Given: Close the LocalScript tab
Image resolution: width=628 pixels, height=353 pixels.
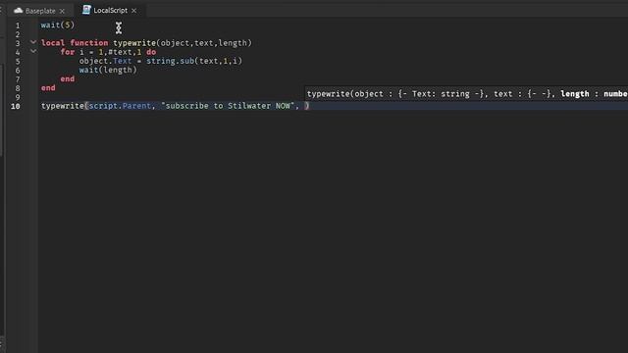Looking at the screenshot, I should (x=134, y=11).
